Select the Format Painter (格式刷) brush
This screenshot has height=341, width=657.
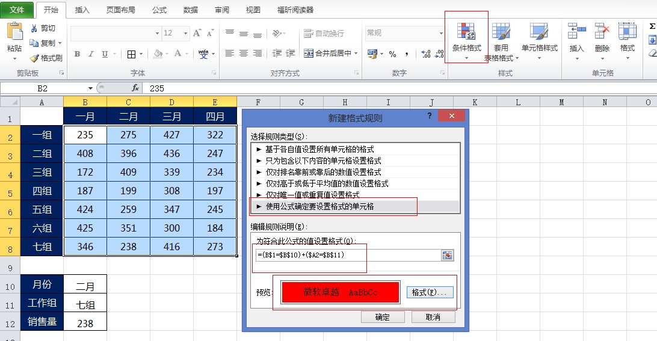pyautogui.click(x=34, y=58)
